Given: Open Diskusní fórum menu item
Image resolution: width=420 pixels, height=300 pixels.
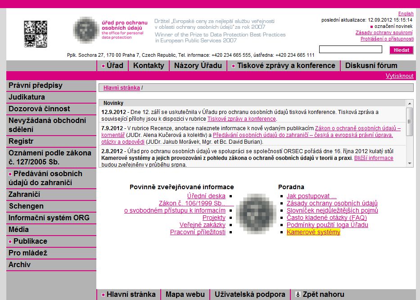Looking at the screenshot, I should click(371, 66).
